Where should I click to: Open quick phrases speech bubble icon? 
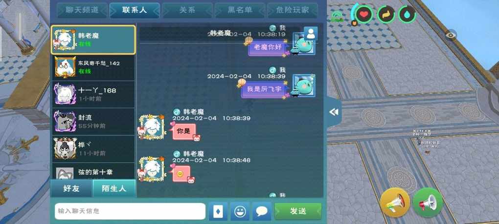pyautogui.click(x=262, y=211)
